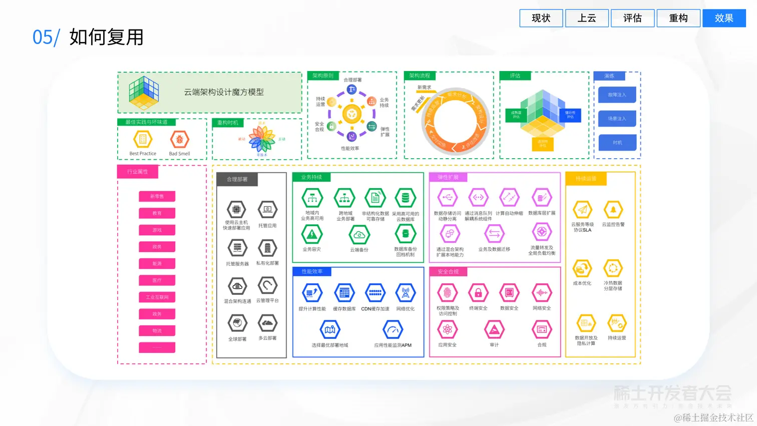Image resolution: width=757 pixels, height=426 pixels.
Task: Click the CDN缓存加速 icon
Action: pos(375,293)
